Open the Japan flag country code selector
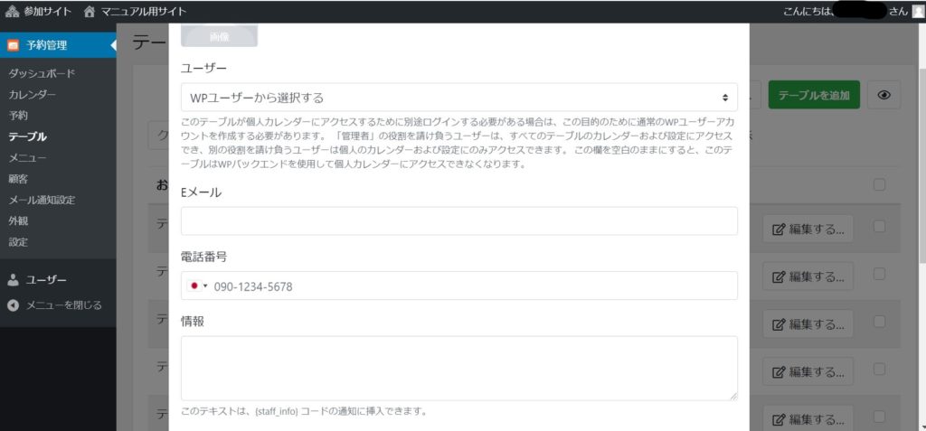Image resolution: width=926 pixels, height=431 pixels. pos(197,286)
